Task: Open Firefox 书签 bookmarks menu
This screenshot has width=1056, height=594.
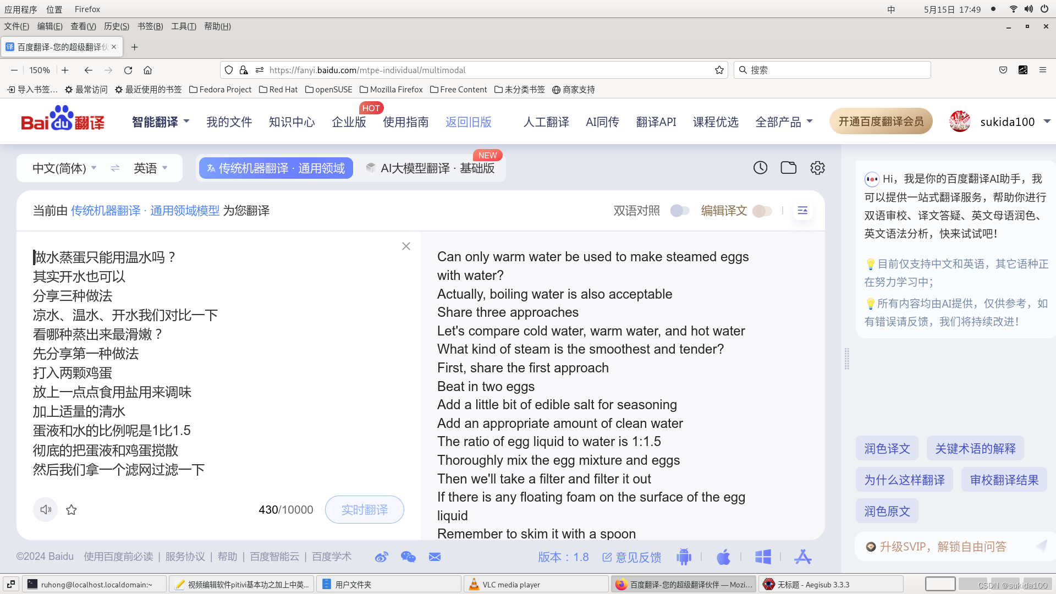Action: 150,26
